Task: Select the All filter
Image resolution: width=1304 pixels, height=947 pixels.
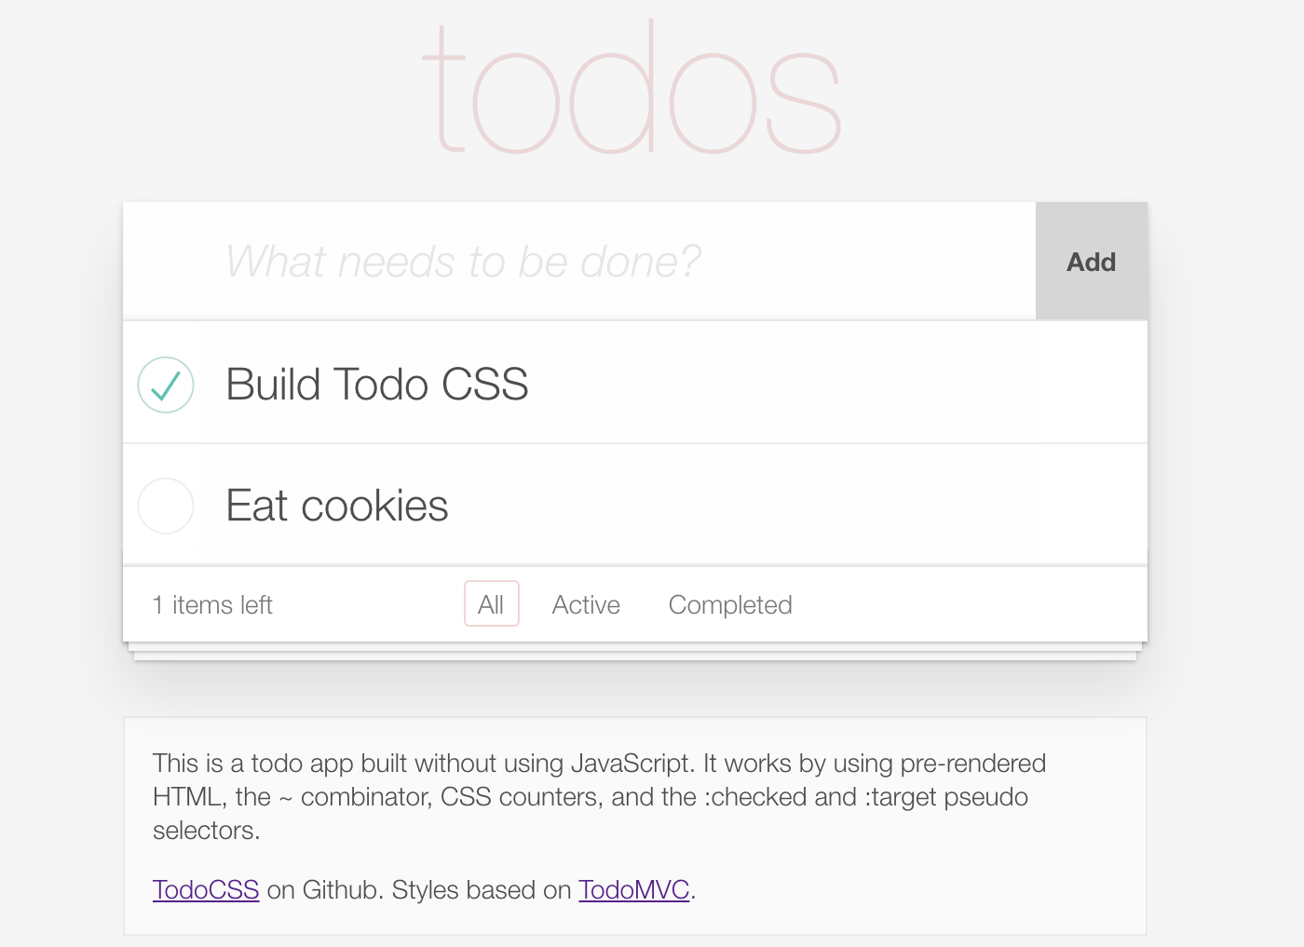Action: pyautogui.click(x=491, y=604)
